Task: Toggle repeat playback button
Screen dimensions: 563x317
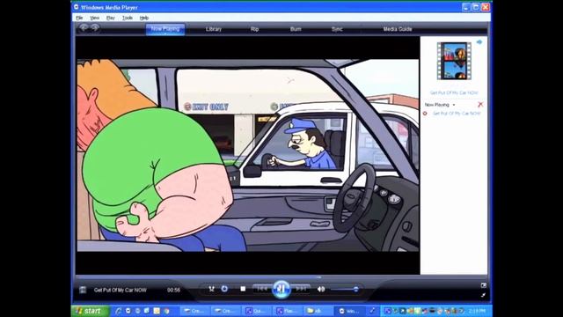Action: click(x=224, y=289)
